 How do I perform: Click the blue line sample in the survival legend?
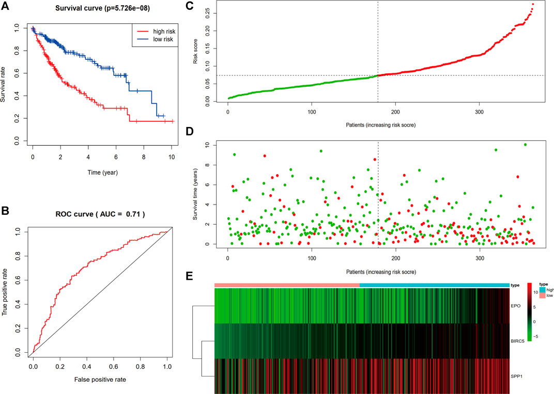(142, 39)
